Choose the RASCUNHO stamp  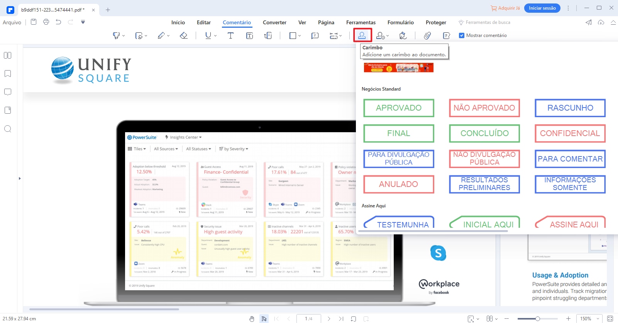[x=570, y=108]
